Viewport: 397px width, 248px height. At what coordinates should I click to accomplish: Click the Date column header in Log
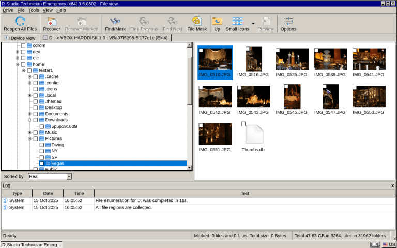pyautogui.click(x=48, y=193)
